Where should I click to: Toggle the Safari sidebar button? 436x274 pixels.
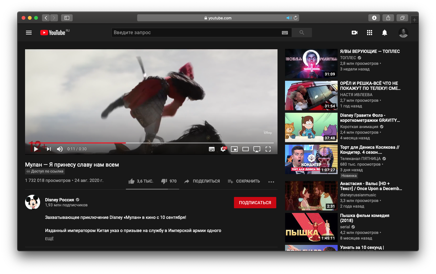pos(67,18)
